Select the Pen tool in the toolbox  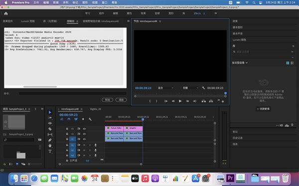click(x=50, y=140)
